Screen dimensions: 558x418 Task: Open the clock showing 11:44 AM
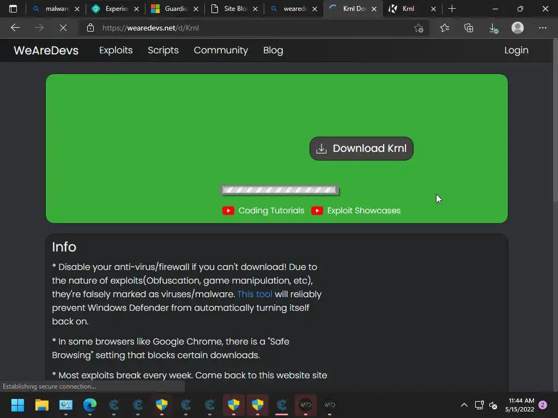click(x=520, y=405)
